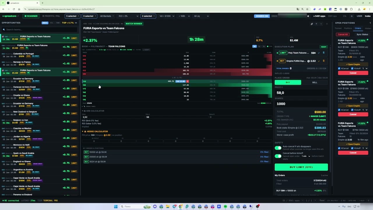The height and width of the screenshot is (210, 373).
Task: Sort opportunities by VOL
Action: point(52,23)
